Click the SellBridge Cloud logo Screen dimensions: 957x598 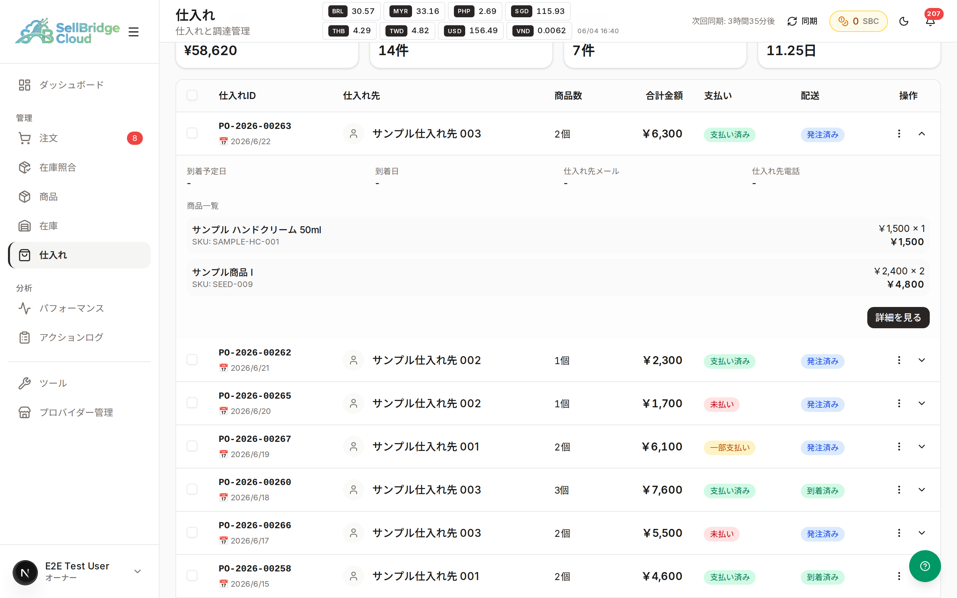[67, 31]
